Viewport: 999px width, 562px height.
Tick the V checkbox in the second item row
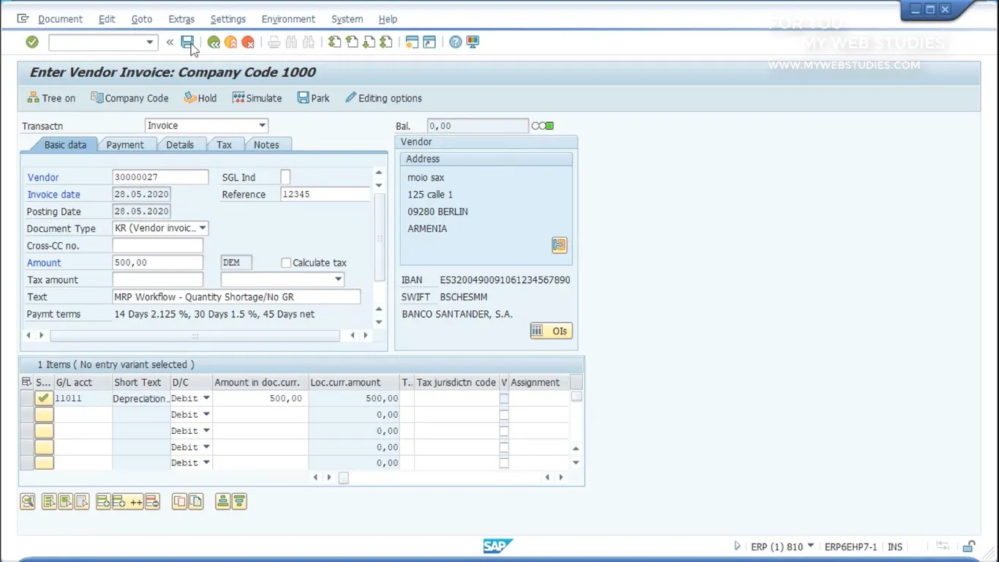tap(504, 415)
